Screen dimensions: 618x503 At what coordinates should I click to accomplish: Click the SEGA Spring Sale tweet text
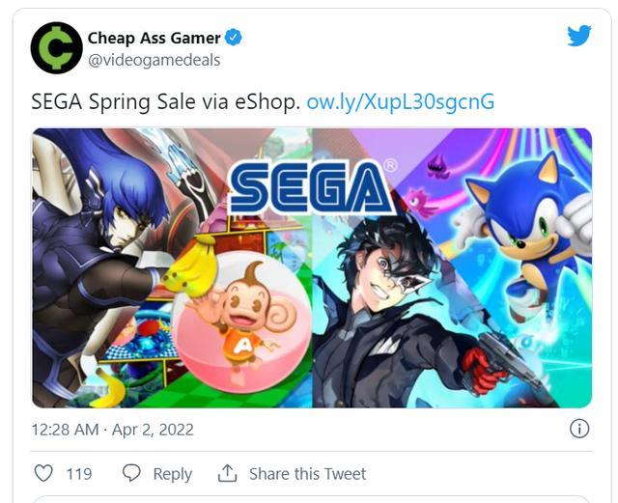tap(164, 102)
